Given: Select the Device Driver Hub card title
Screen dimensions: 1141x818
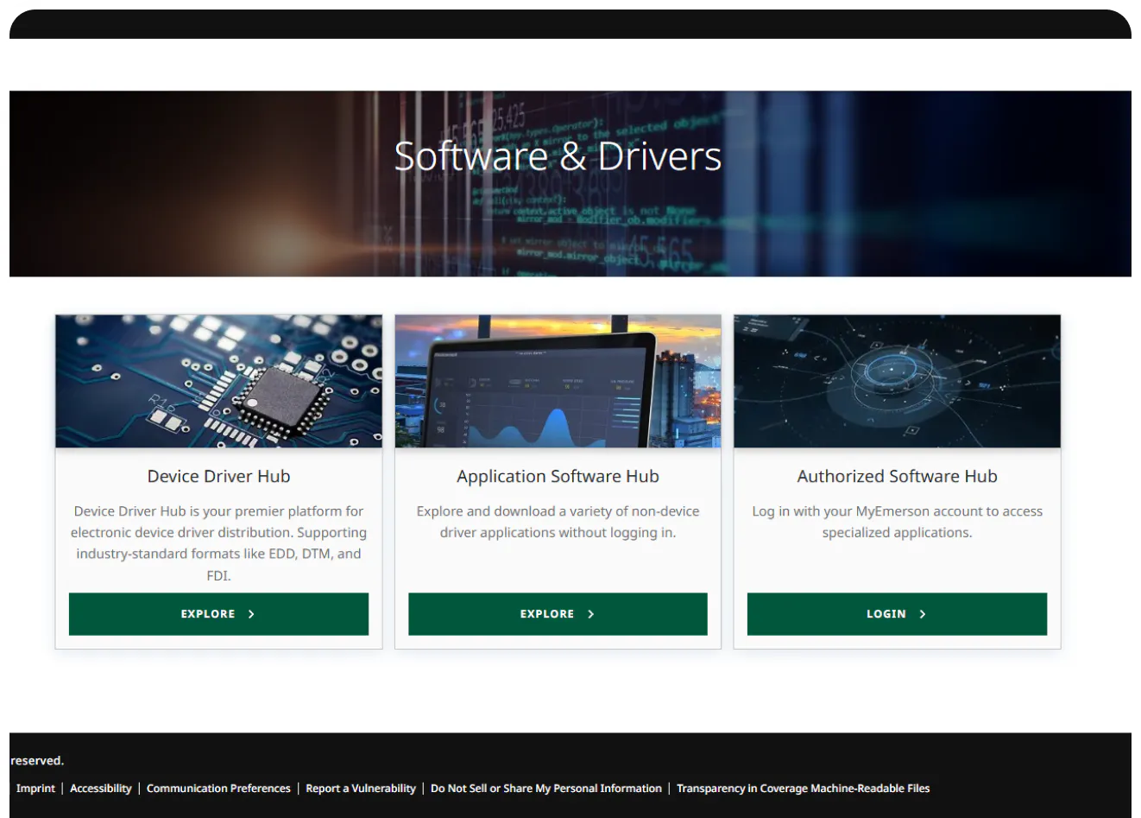Looking at the screenshot, I should [218, 476].
